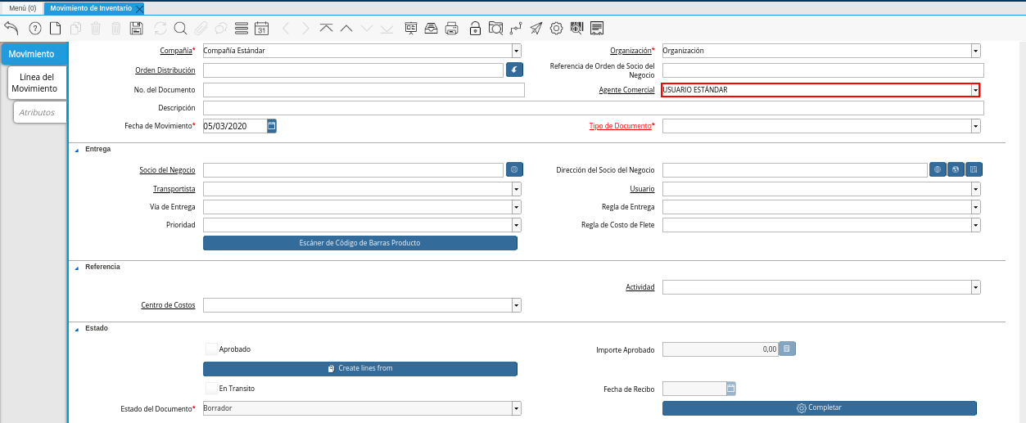
Task: Select the Menú (0) tab
Action: click(x=22, y=8)
